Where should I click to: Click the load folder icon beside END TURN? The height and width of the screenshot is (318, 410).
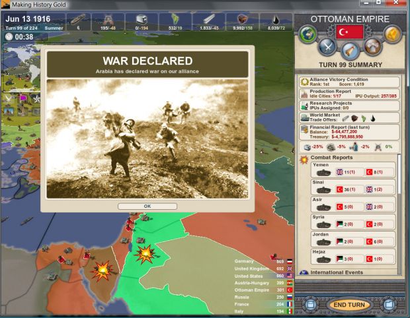tap(389, 304)
